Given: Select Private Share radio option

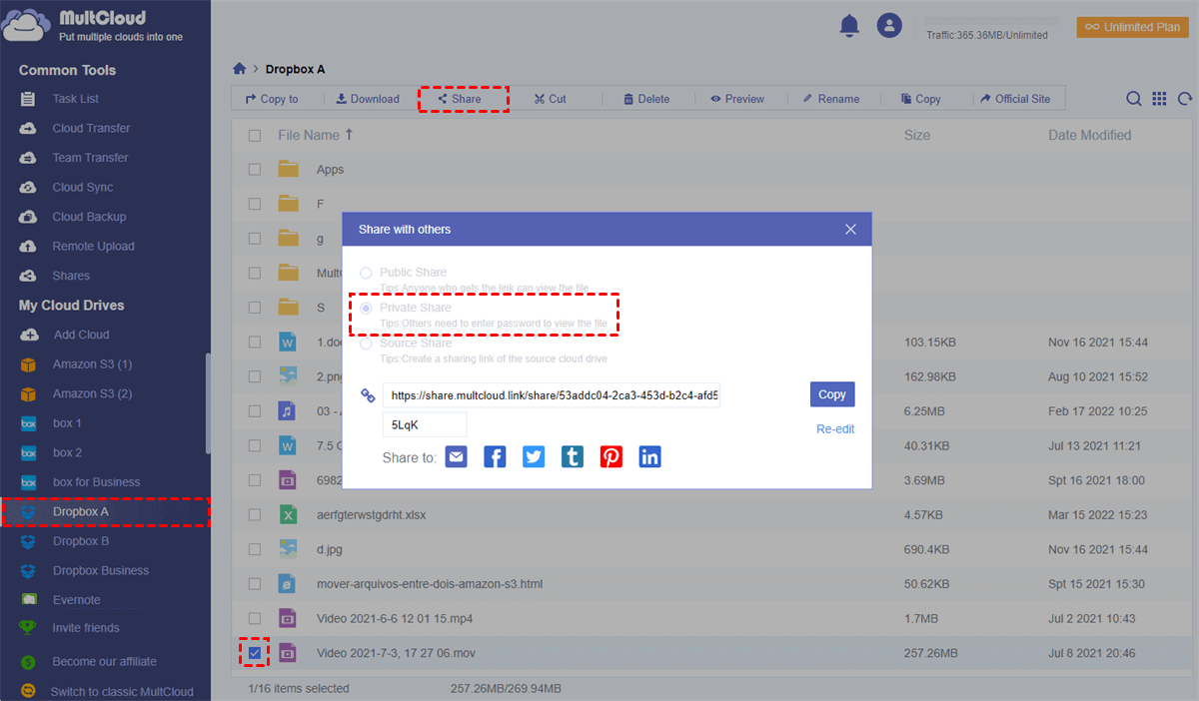Looking at the screenshot, I should pyautogui.click(x=366, y=309).
